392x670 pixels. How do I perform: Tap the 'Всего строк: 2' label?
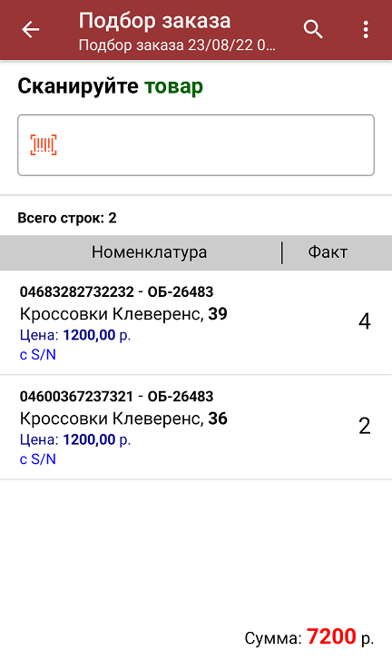[x=67, y=219]
